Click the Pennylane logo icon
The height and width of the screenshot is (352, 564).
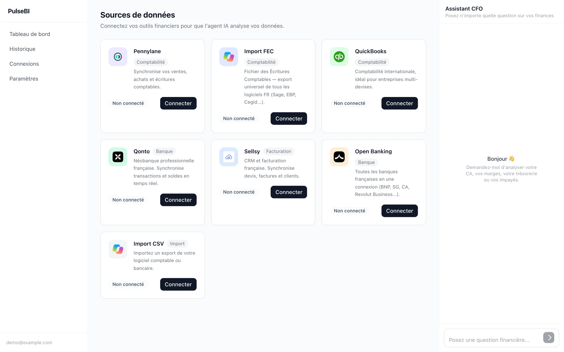pyautogui.click(x=118, y=57)
